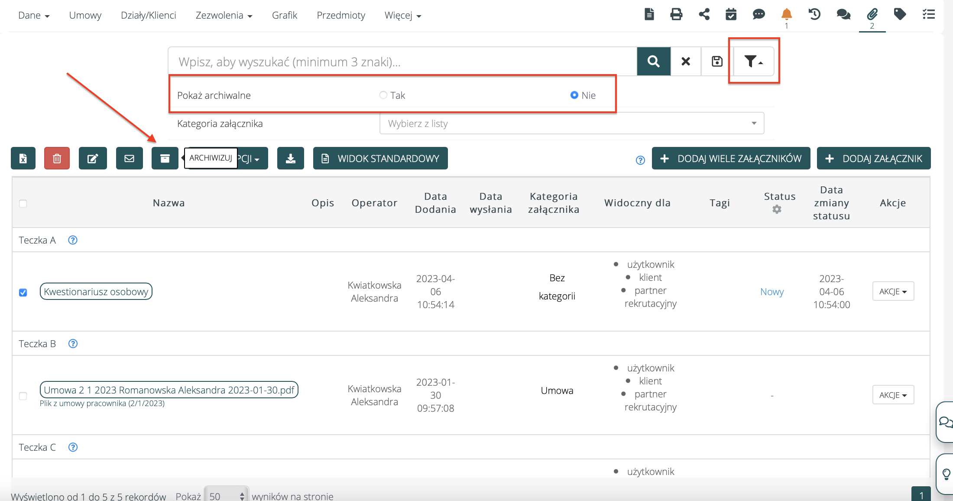Uncheck the Kwestionariusz osobowy row checkbox
The image size is (953, 501).
click(x=23, y=293)
